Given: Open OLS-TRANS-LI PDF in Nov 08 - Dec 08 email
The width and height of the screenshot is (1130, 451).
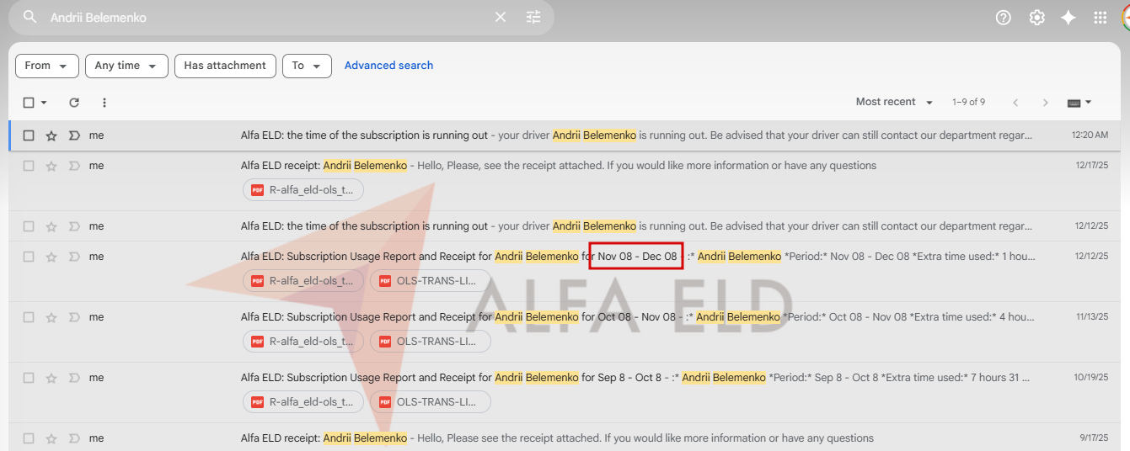Looking at the screenshot, I should [431, 281].
